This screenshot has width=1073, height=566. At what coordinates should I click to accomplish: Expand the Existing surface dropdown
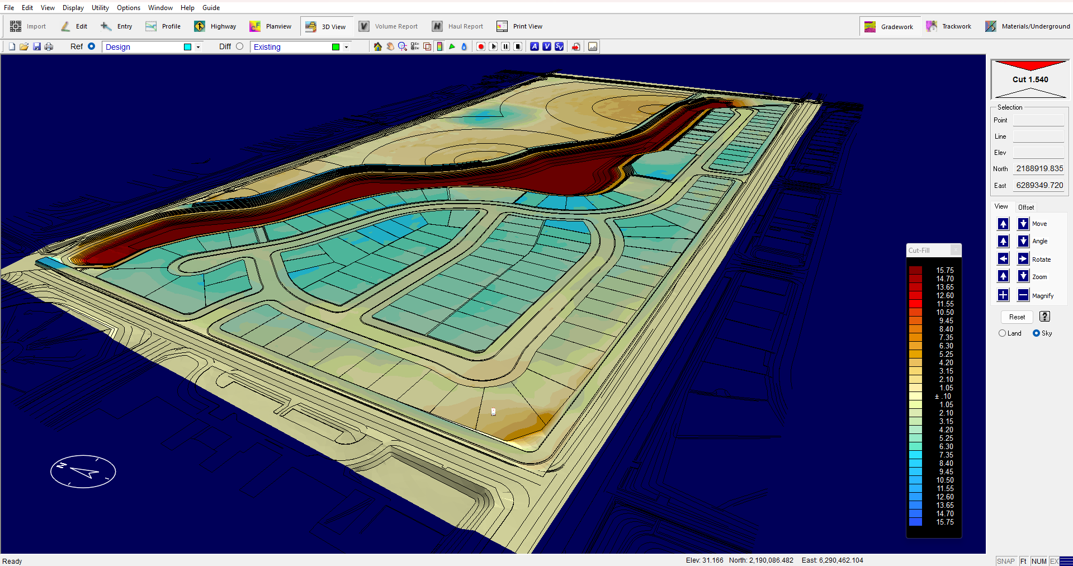click(346, 47)
